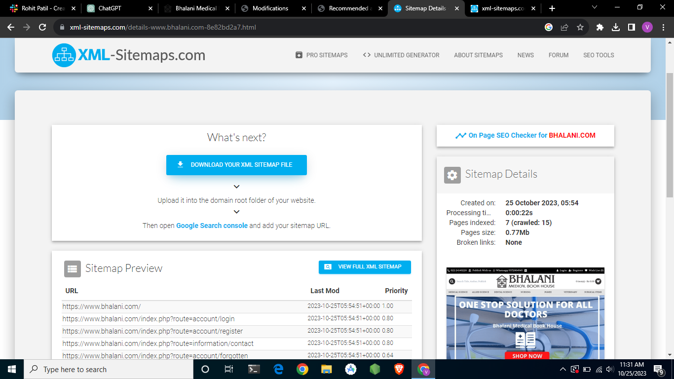
Task: Open SEO TOOLS menu item
Action: coord(599,55)
